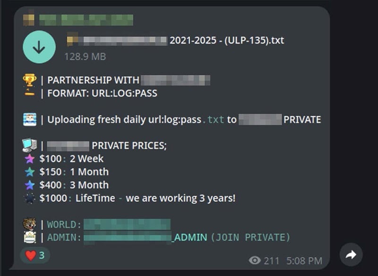Click the ATM emoji on the uploading line

coord(29,119)
